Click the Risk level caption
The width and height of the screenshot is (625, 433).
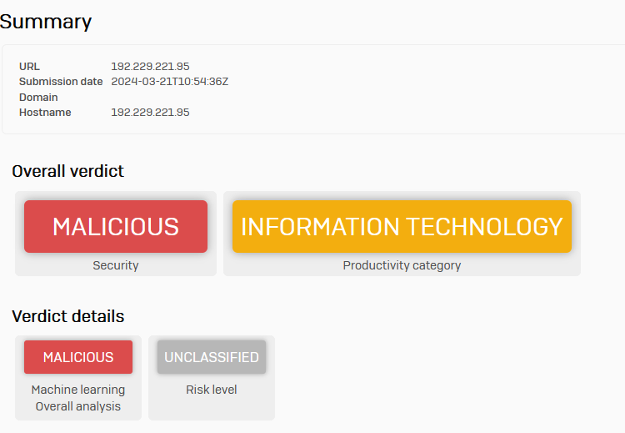pos(212,390)
